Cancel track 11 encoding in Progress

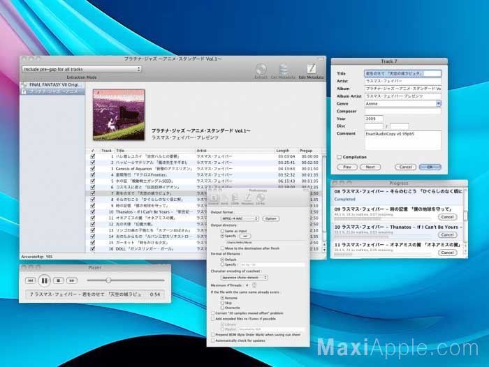pos(447,253)
